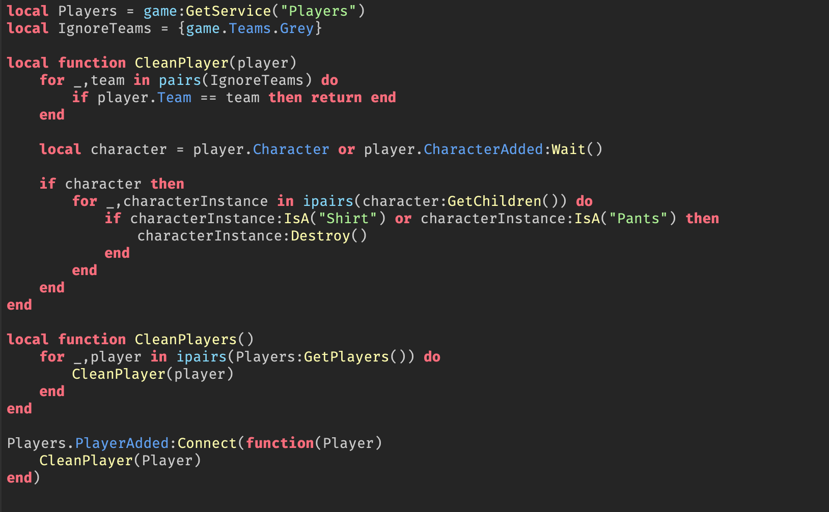Click the GetService function call
The image size is (829, 512).
(x=229, y=11)
